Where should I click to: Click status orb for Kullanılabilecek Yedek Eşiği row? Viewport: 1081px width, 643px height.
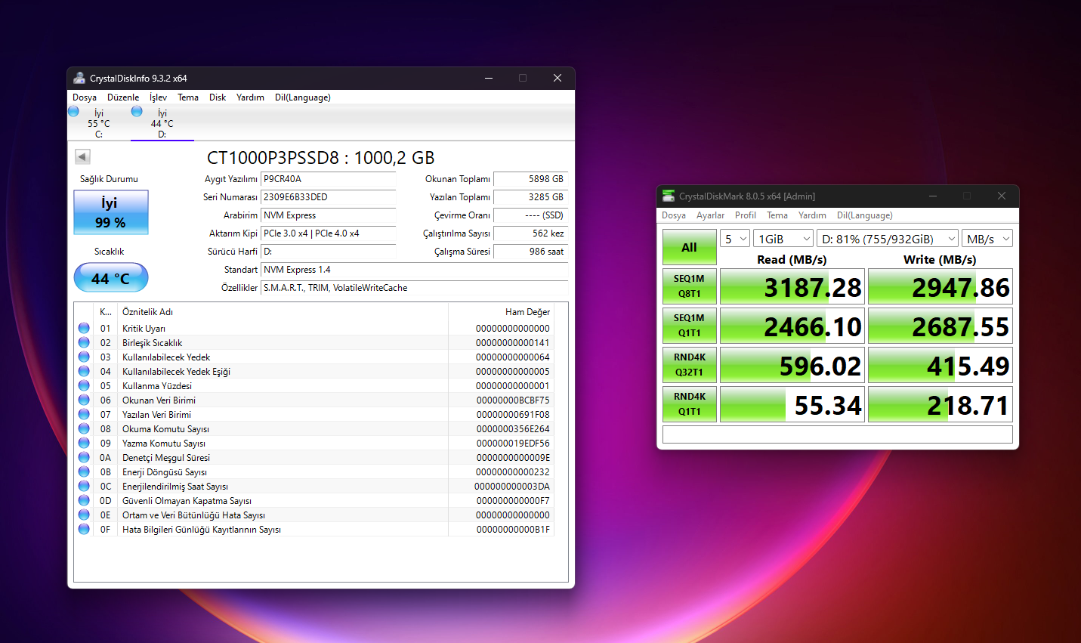pyautogui.click(x=84, y=371)
